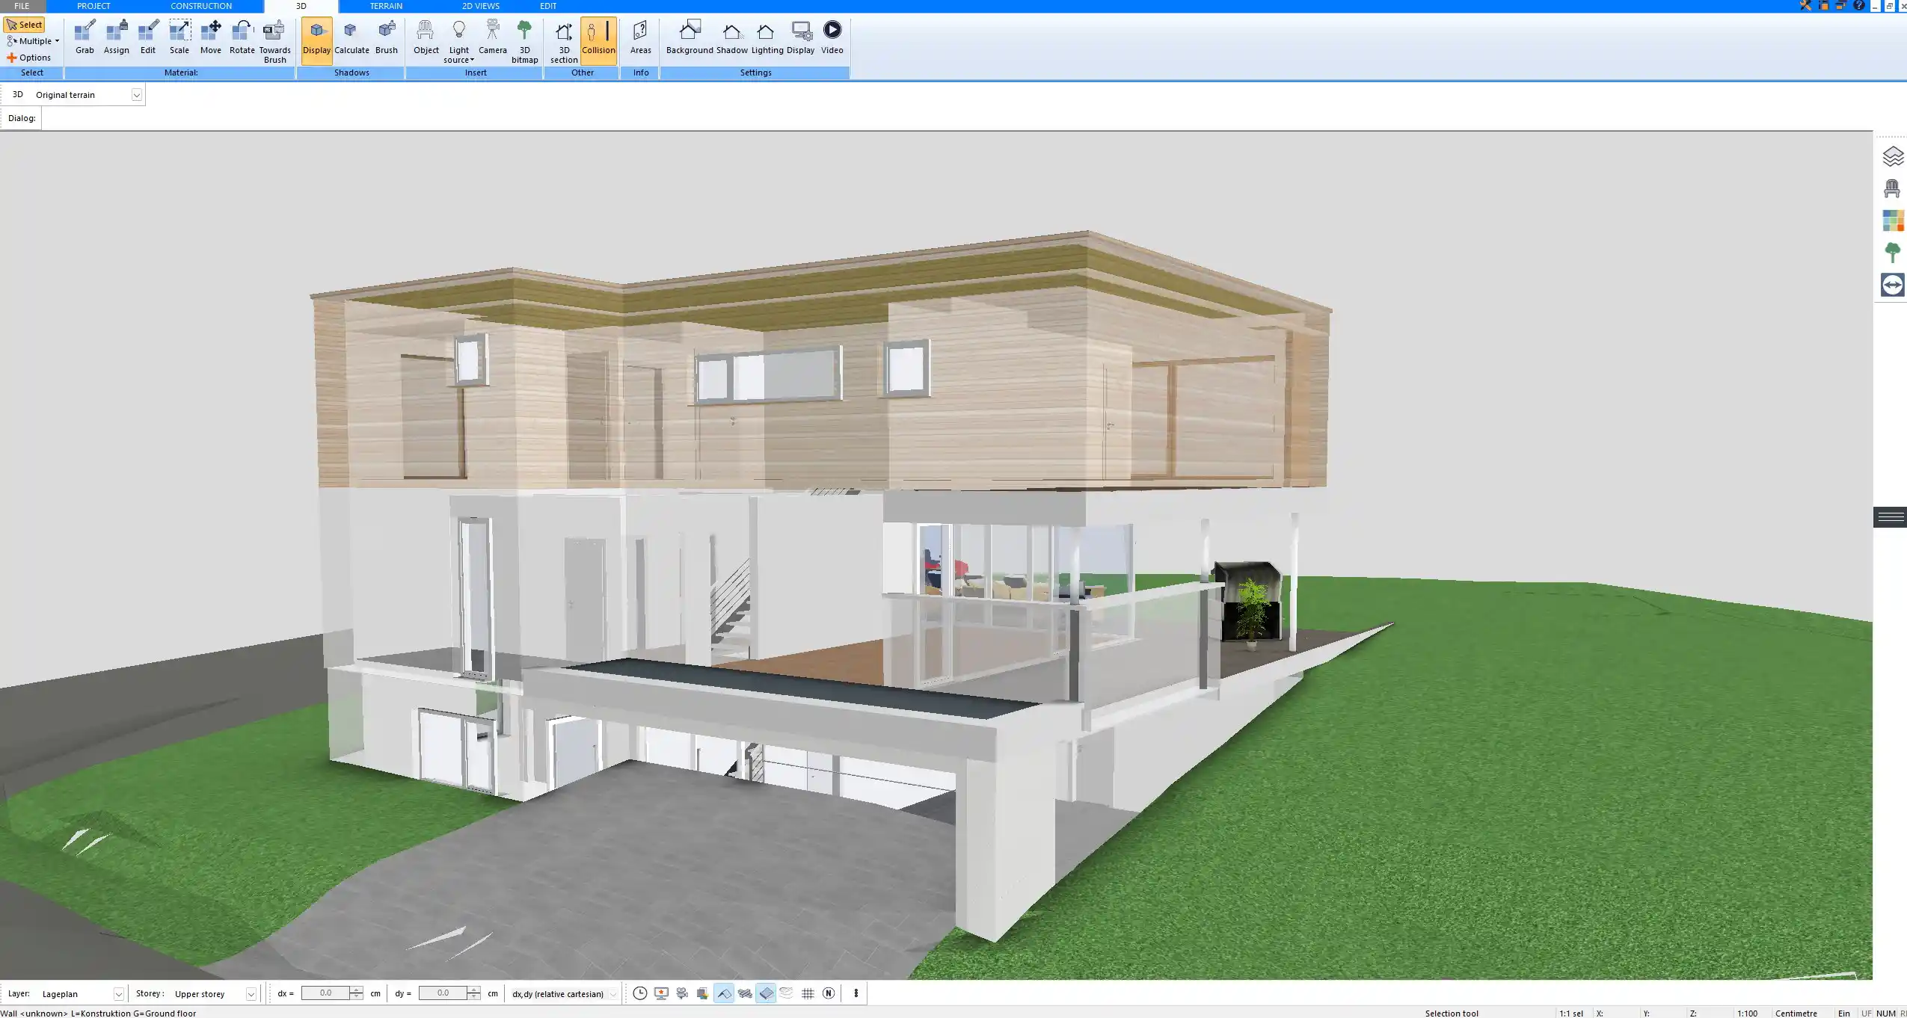Switch to the 2D VIEWS tab
Image resolution: width=1907 pixels, height=1018 pixels.
click(480, 6)
